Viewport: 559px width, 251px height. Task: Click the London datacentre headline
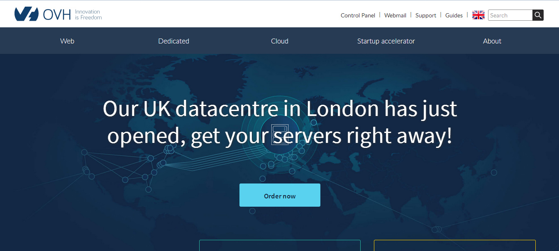click(x=280, y=122)
